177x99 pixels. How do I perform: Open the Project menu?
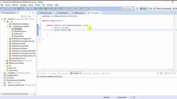(x=38, y=5)
